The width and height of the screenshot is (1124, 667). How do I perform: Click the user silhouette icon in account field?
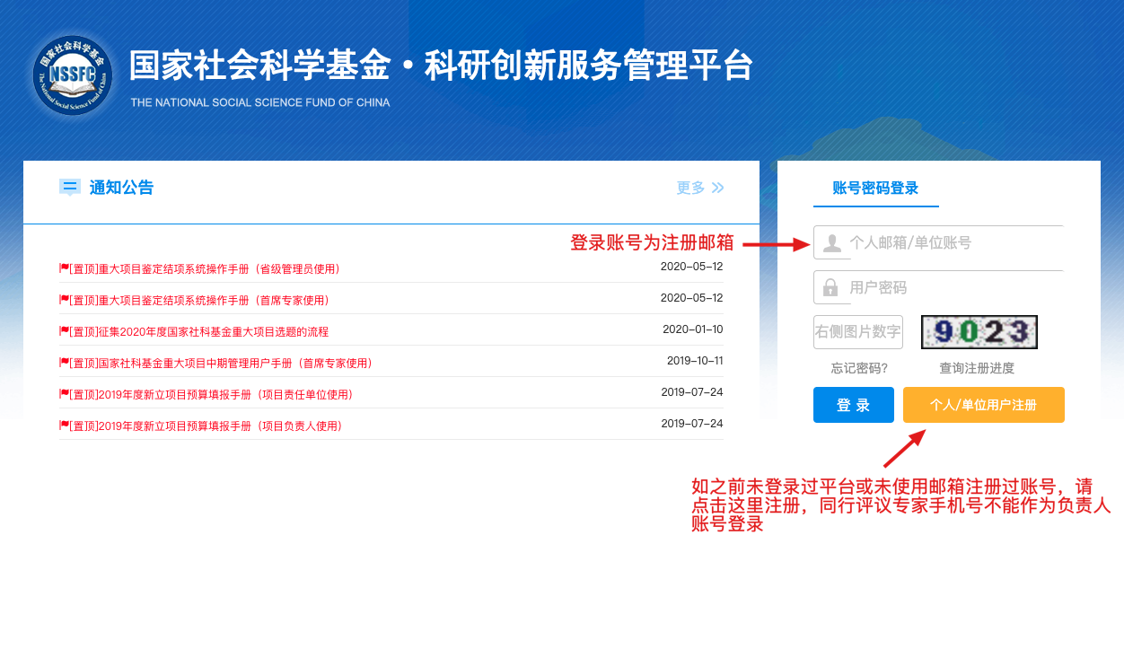[x=832, y=242]
